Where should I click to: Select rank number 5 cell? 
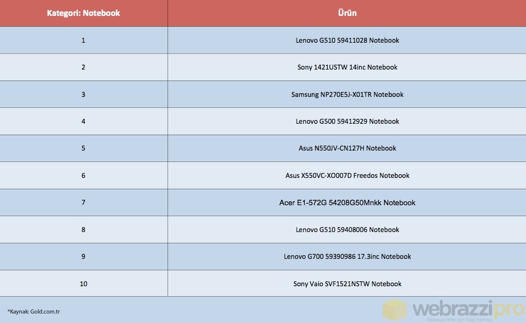pos(84,148)
